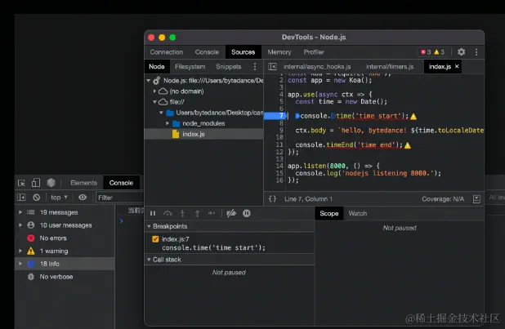Switch to the Filesystem navigator tab
505x329 pixels.
(190, 67)
